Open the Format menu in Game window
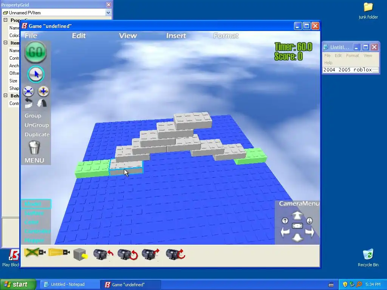387x290 pixels. pyautogui.click(x=226, y=36)
